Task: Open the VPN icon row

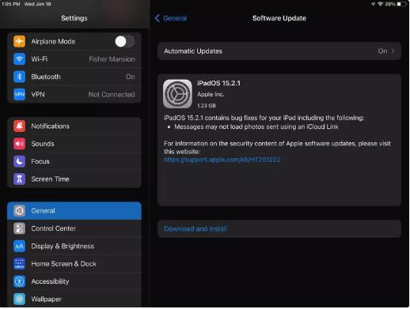Action: [19, 94]
